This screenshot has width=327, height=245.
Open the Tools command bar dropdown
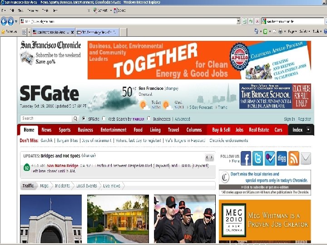317,31
